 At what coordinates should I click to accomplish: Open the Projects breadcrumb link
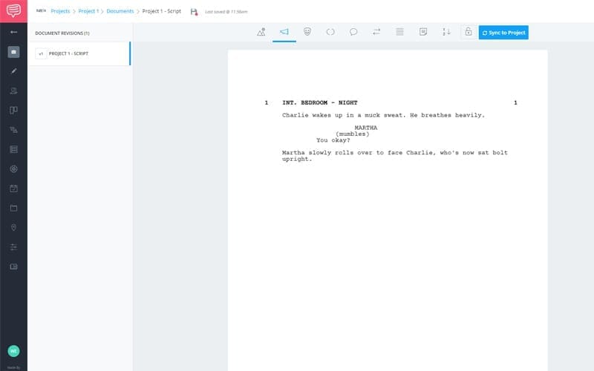tap(60, 11)
